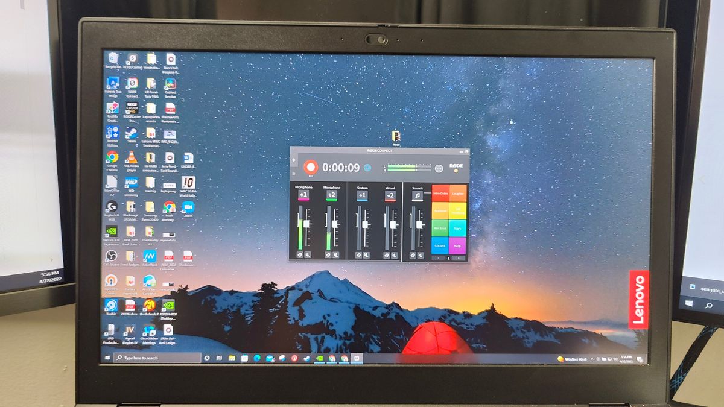724x407 pixels.
Task: Open the Borderlands 2 desktop shortcut
Action: 150,308
